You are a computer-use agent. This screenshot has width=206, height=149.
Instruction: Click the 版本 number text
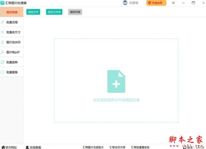[x=195, y=148]
